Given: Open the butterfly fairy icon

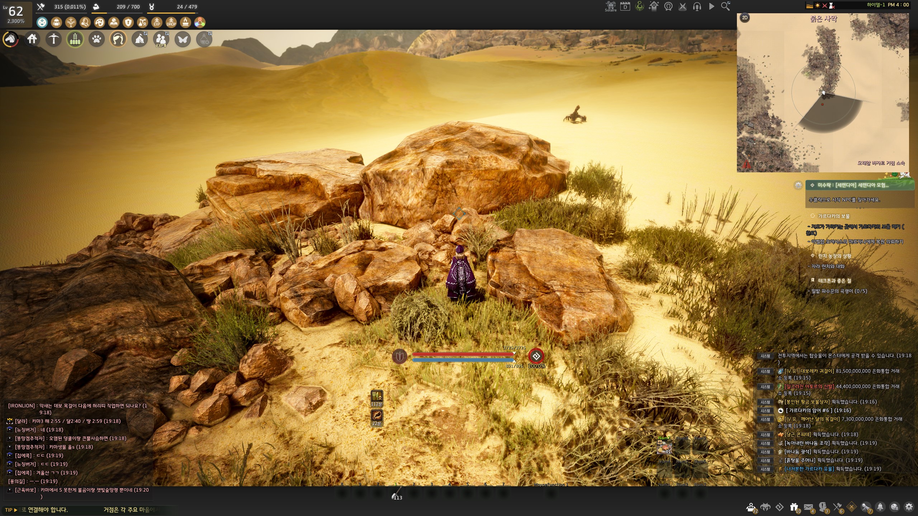Looking at the screenshot, I should 183,39.
